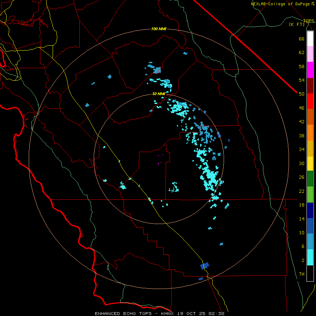Pick the dark orange legend swatch near 42
The image size is (316, 316).
click(310, 117)
